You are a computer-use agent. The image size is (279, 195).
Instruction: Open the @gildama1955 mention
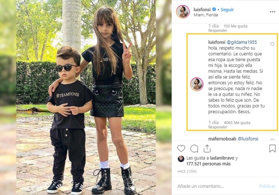(x=242, y=42)
